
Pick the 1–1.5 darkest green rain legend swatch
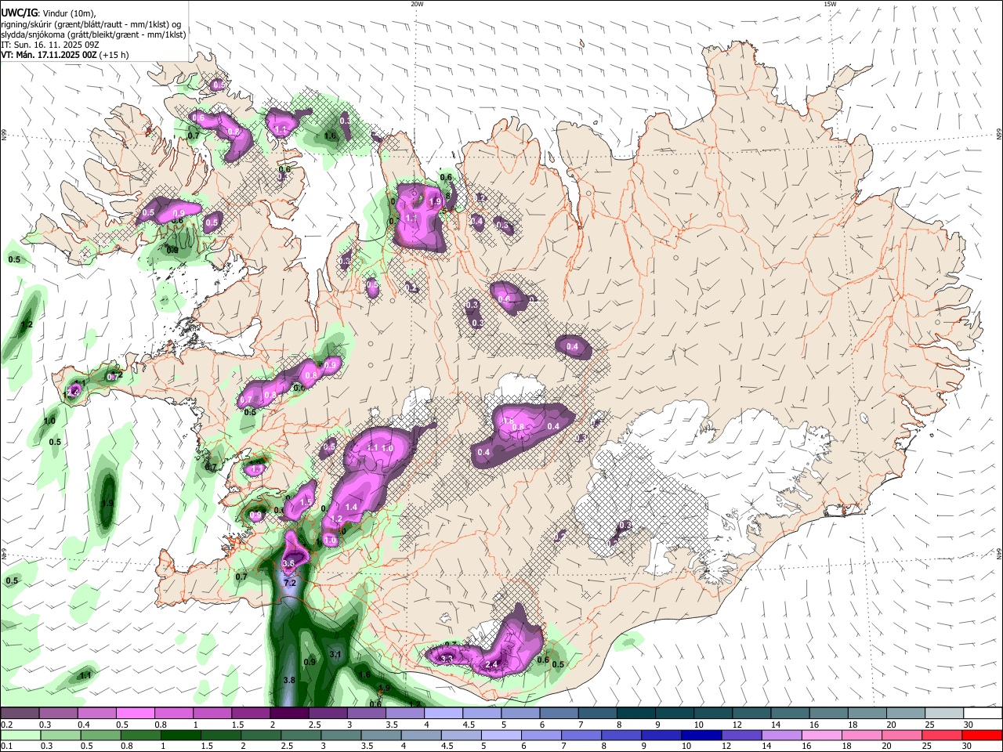coord(180,735)
